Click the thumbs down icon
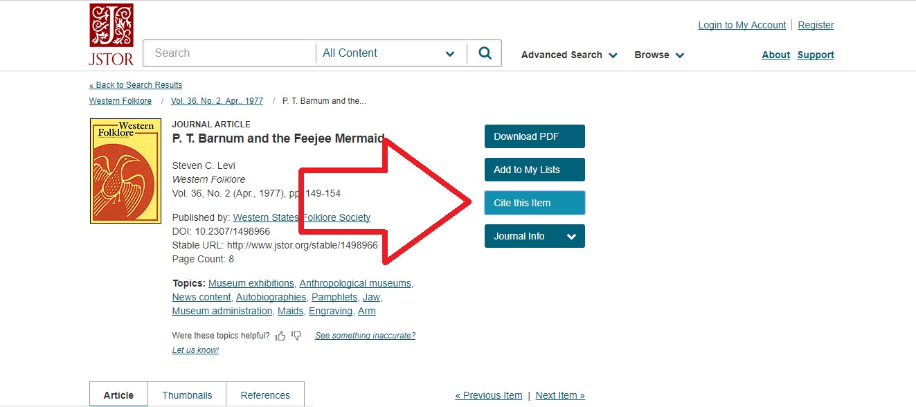Screen dimensions: 916x407 pyautogui.click(x=296, y=336)
